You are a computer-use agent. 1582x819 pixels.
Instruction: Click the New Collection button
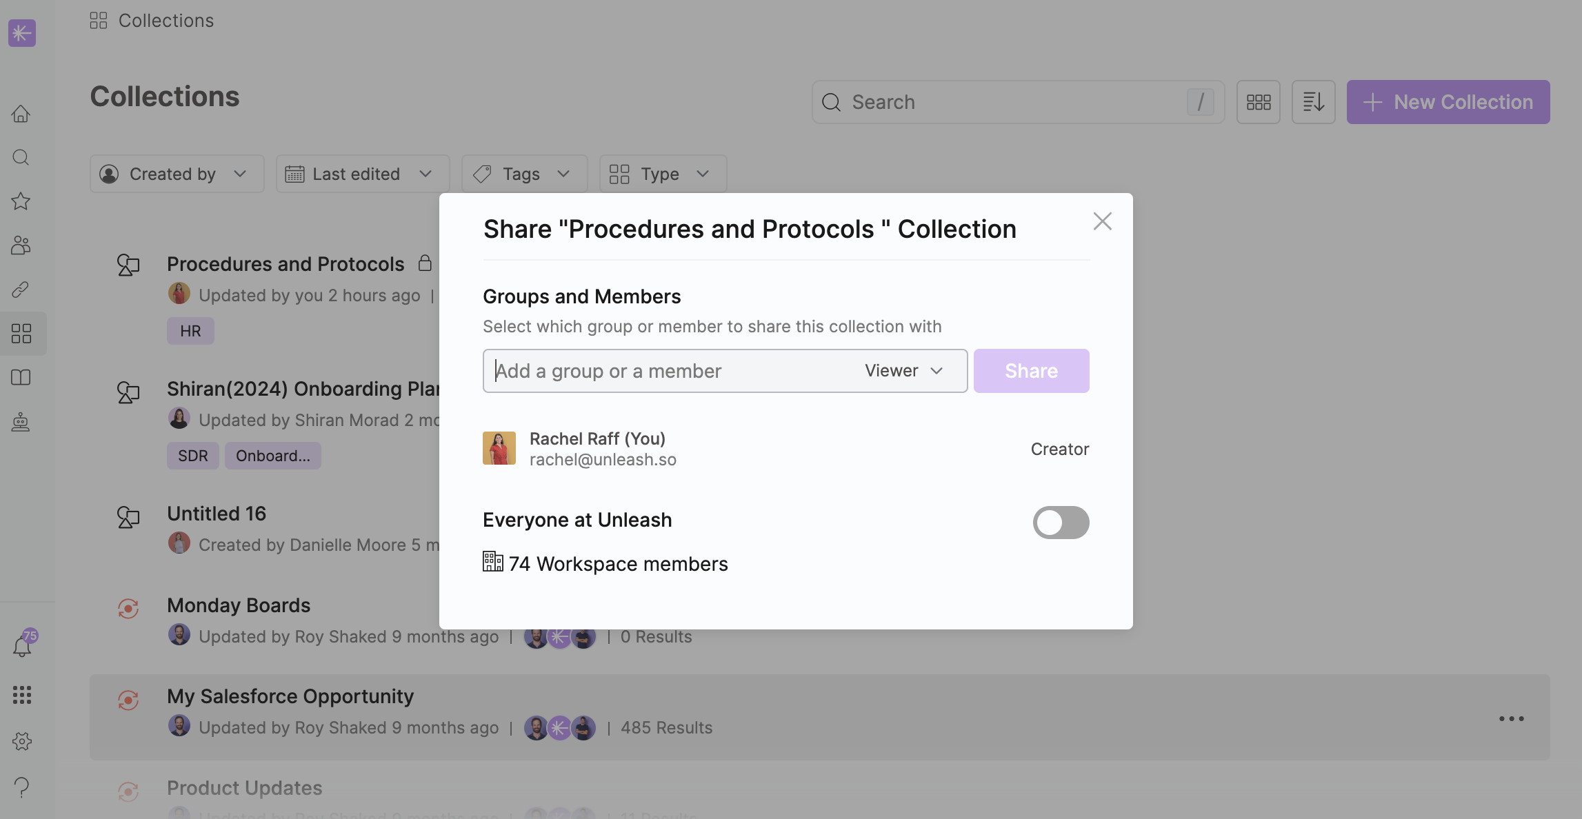[x=1448, y=102]
